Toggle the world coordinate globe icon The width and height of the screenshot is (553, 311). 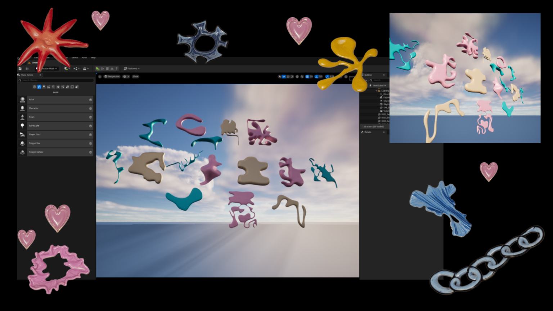tap(297, 77)
